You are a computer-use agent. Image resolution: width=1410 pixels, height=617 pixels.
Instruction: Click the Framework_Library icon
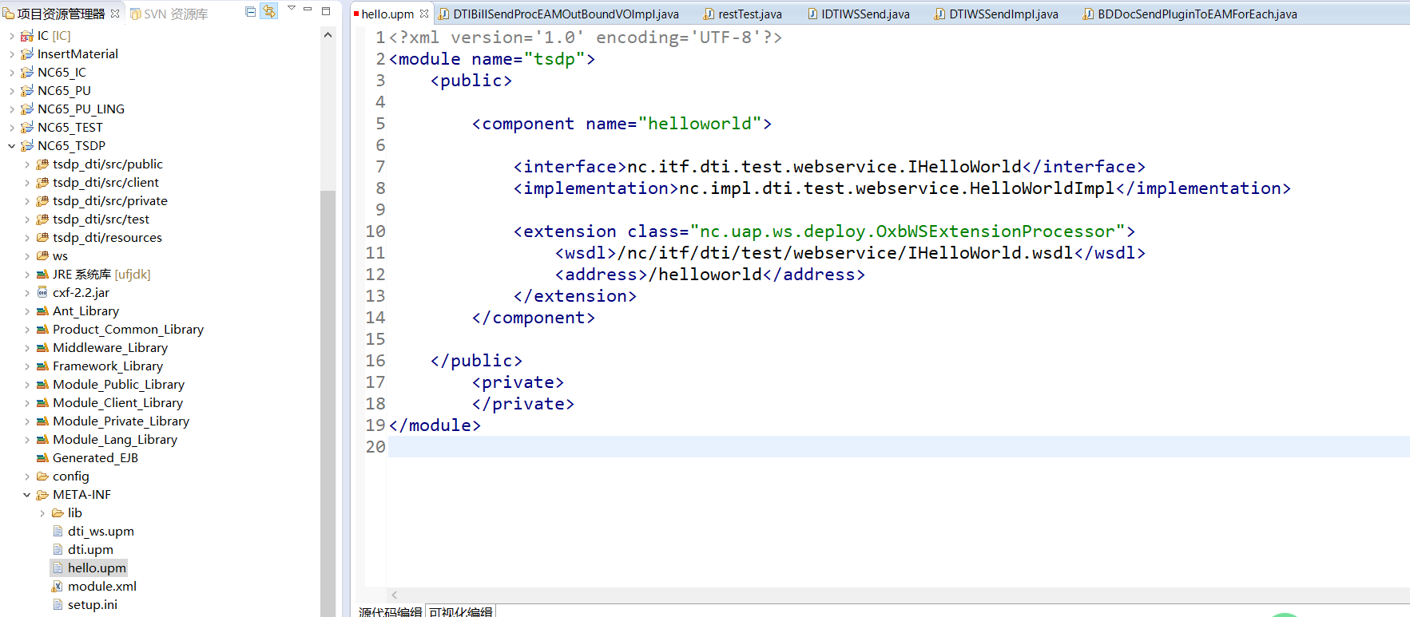42,366
